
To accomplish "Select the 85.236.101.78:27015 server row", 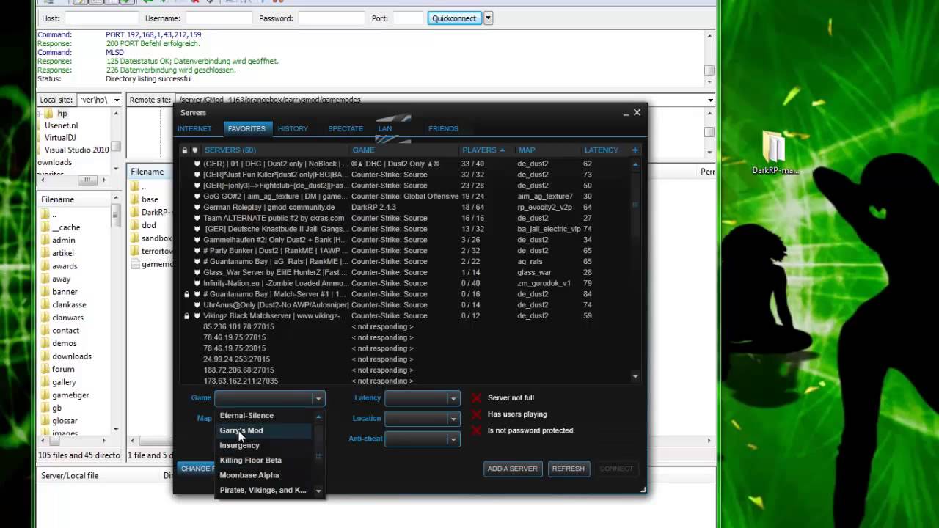I will (406, 327).
